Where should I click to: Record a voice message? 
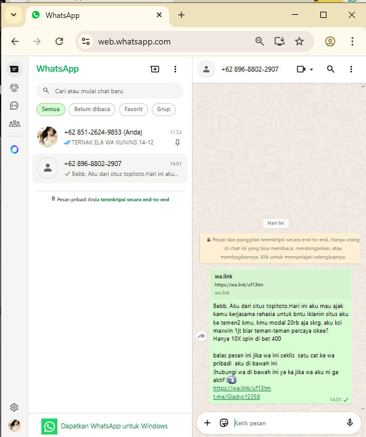350,423
